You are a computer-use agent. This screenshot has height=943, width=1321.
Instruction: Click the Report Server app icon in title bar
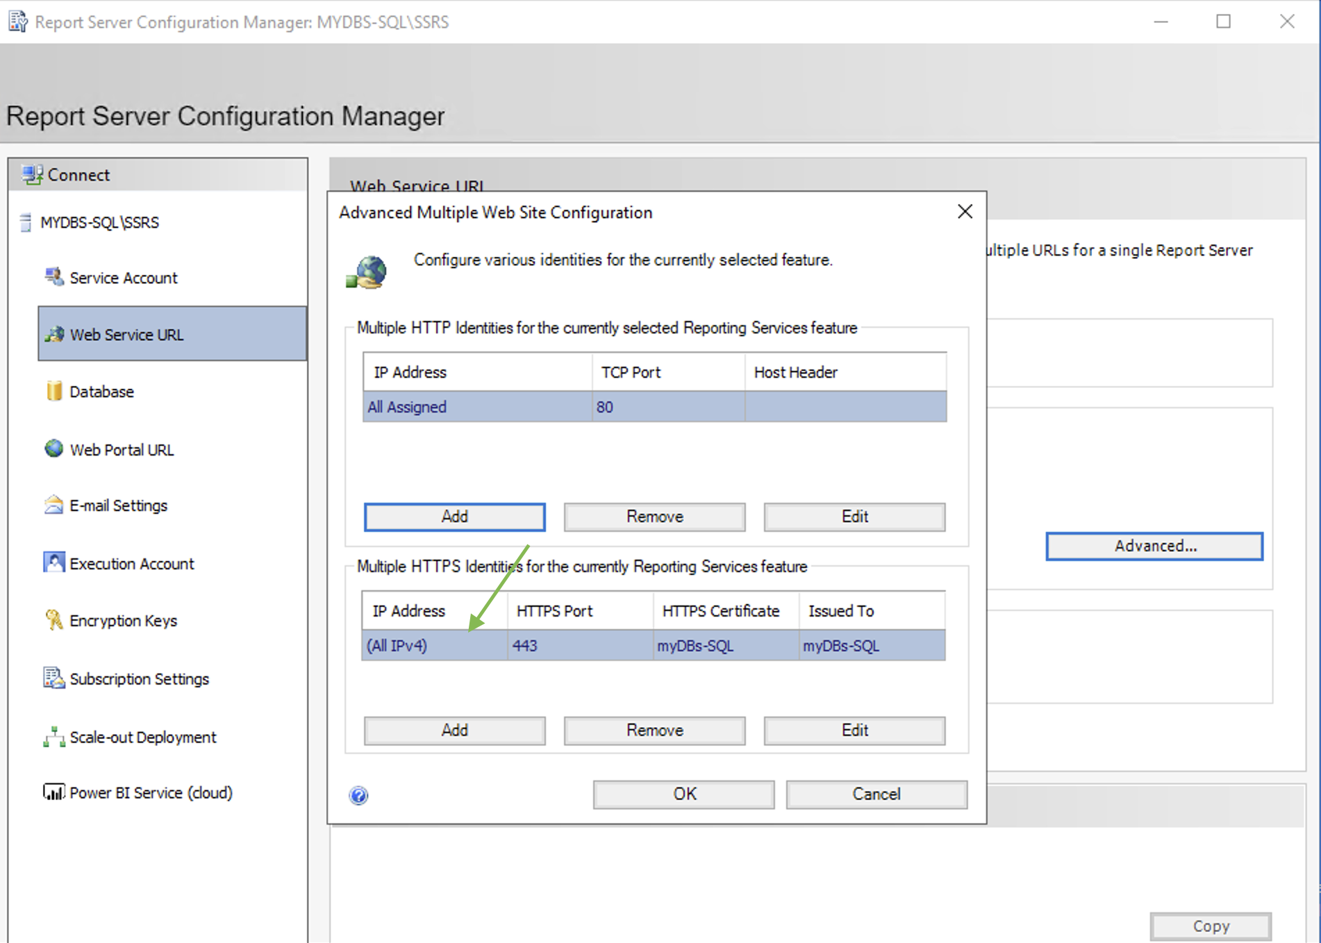pyautogui.click(x=18, y=22)
